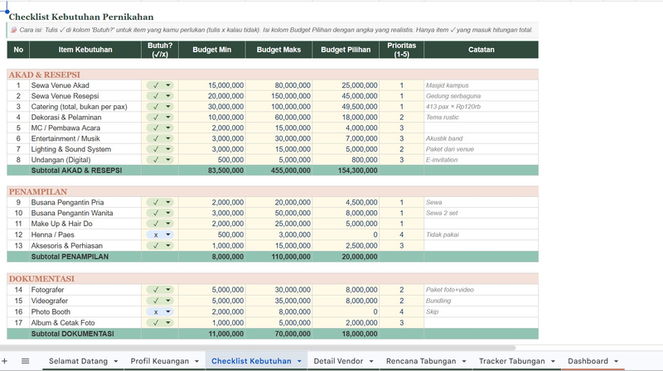This screenshot has width=663, height=371.
Task: Select subtotal value 154,300,000
Action: pyautogui.click(x=346, y=171)
